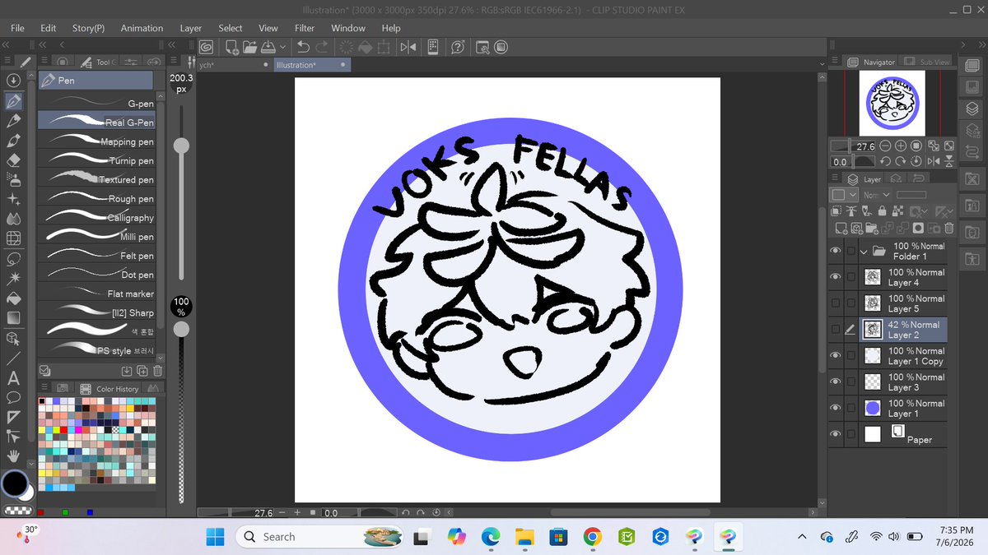Select the Hand move tool

tap(13, 456)
